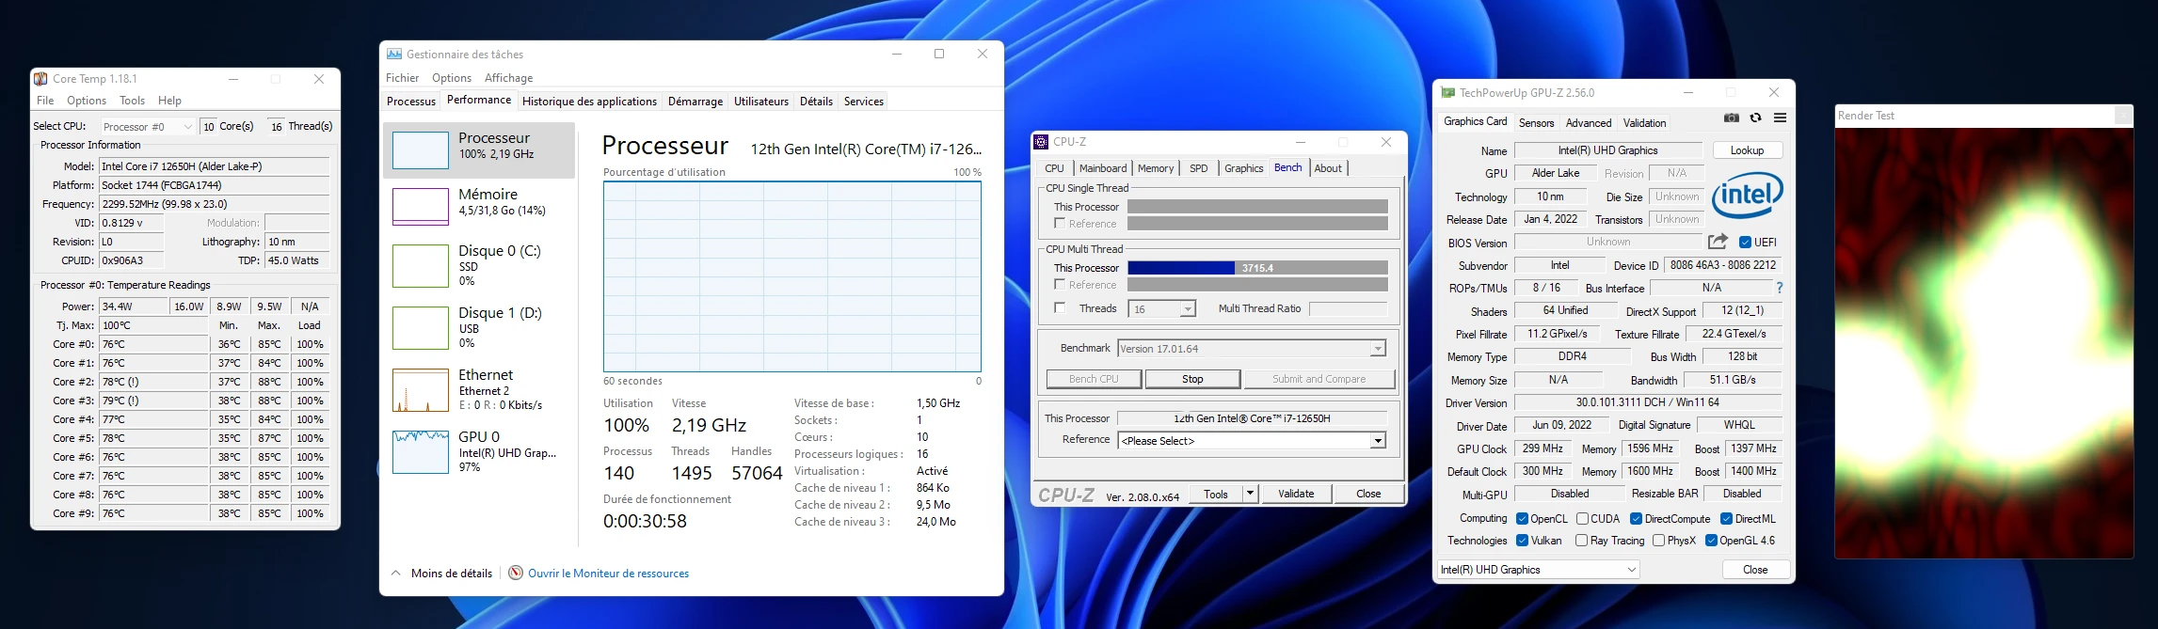This screenshot has height=629, width=2158.
Task: Open the GPU-Z hamburger menu
Action: click(1780, 118)
